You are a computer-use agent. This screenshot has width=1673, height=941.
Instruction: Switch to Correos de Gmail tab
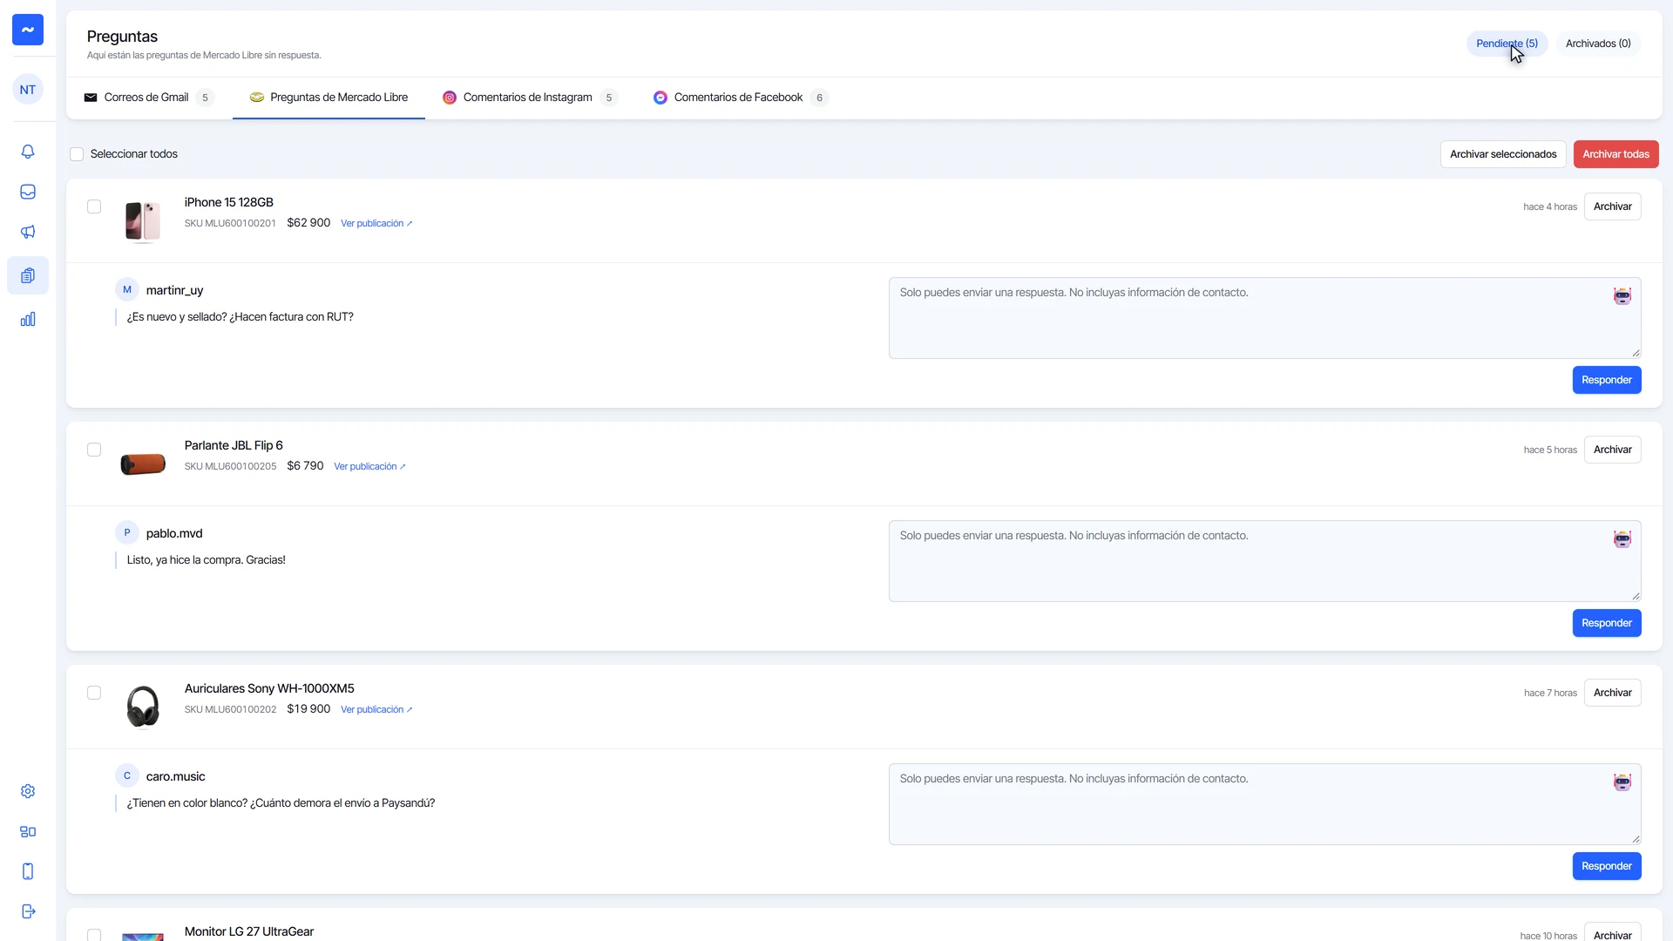coord(149,98)
